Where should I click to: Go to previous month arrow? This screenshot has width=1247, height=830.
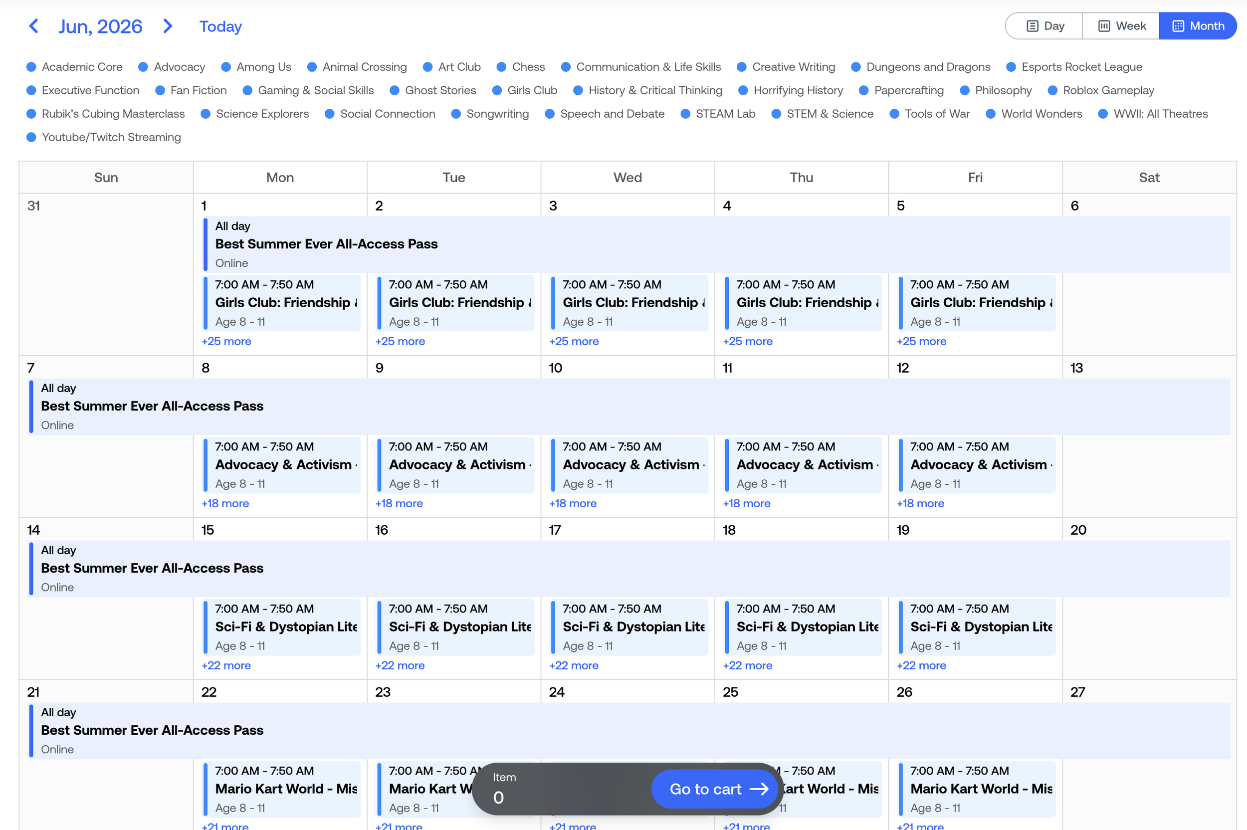pyautogui.click(x=33, y=26)
